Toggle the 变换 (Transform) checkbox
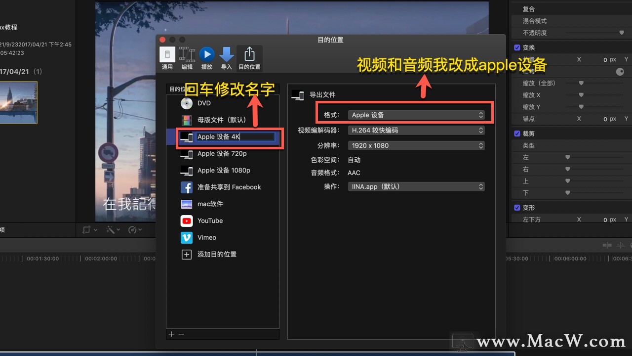 517,47
